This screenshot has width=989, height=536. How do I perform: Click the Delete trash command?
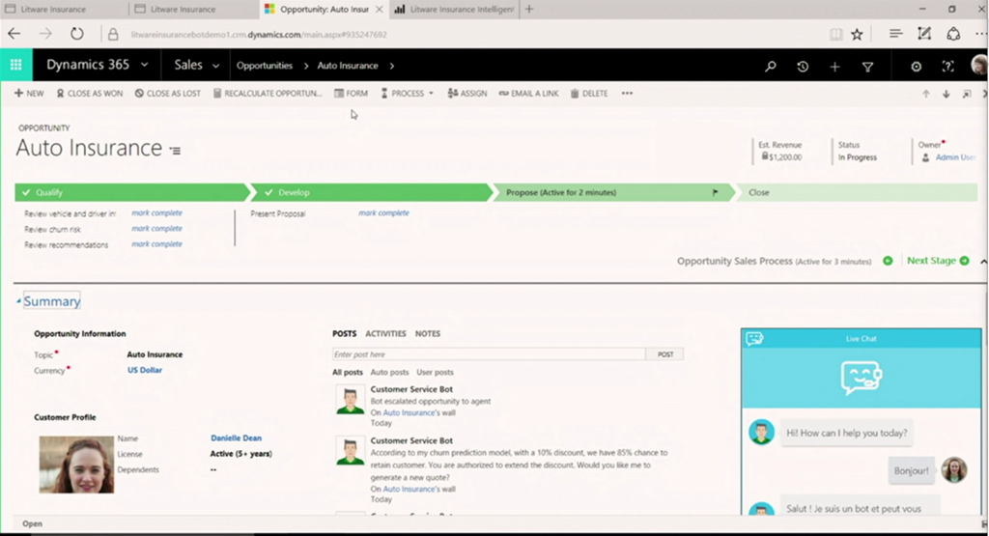(x=589, y=94)
